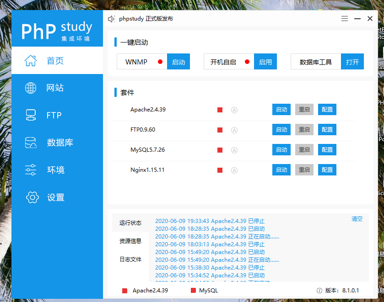Select log entry 15:34:52 Apache2.4.39 已启动
Screen dimensions: 384x302
(210, 276)
